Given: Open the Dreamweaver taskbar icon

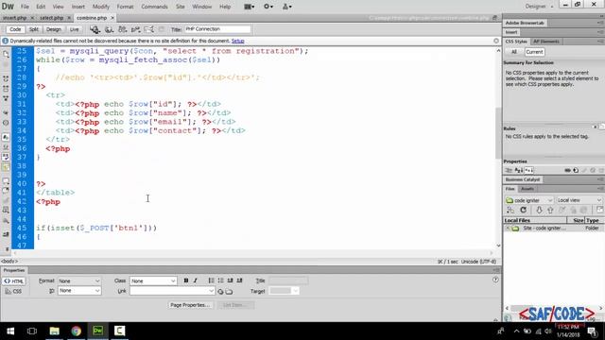Looking at the screenshot, I should pyautogui.click(x=97, y=331).
